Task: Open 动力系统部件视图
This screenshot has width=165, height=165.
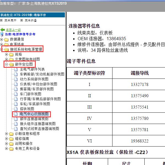Action: pos(34,79)
